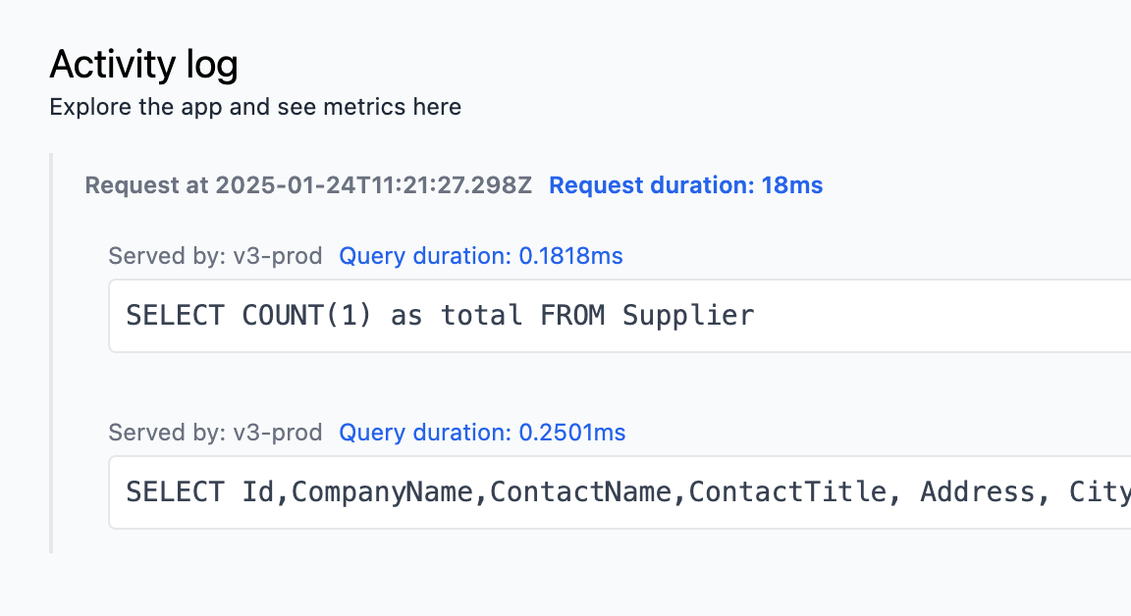Screen dimensions: 1131x616
Task: Click City at the second query's edge
Action: 1100,492
